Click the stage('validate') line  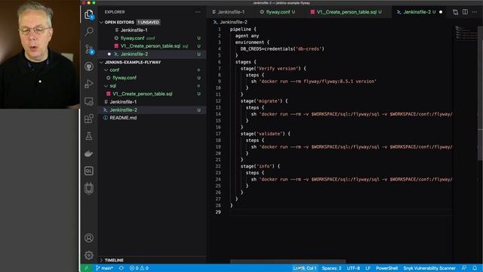(265, 134)
